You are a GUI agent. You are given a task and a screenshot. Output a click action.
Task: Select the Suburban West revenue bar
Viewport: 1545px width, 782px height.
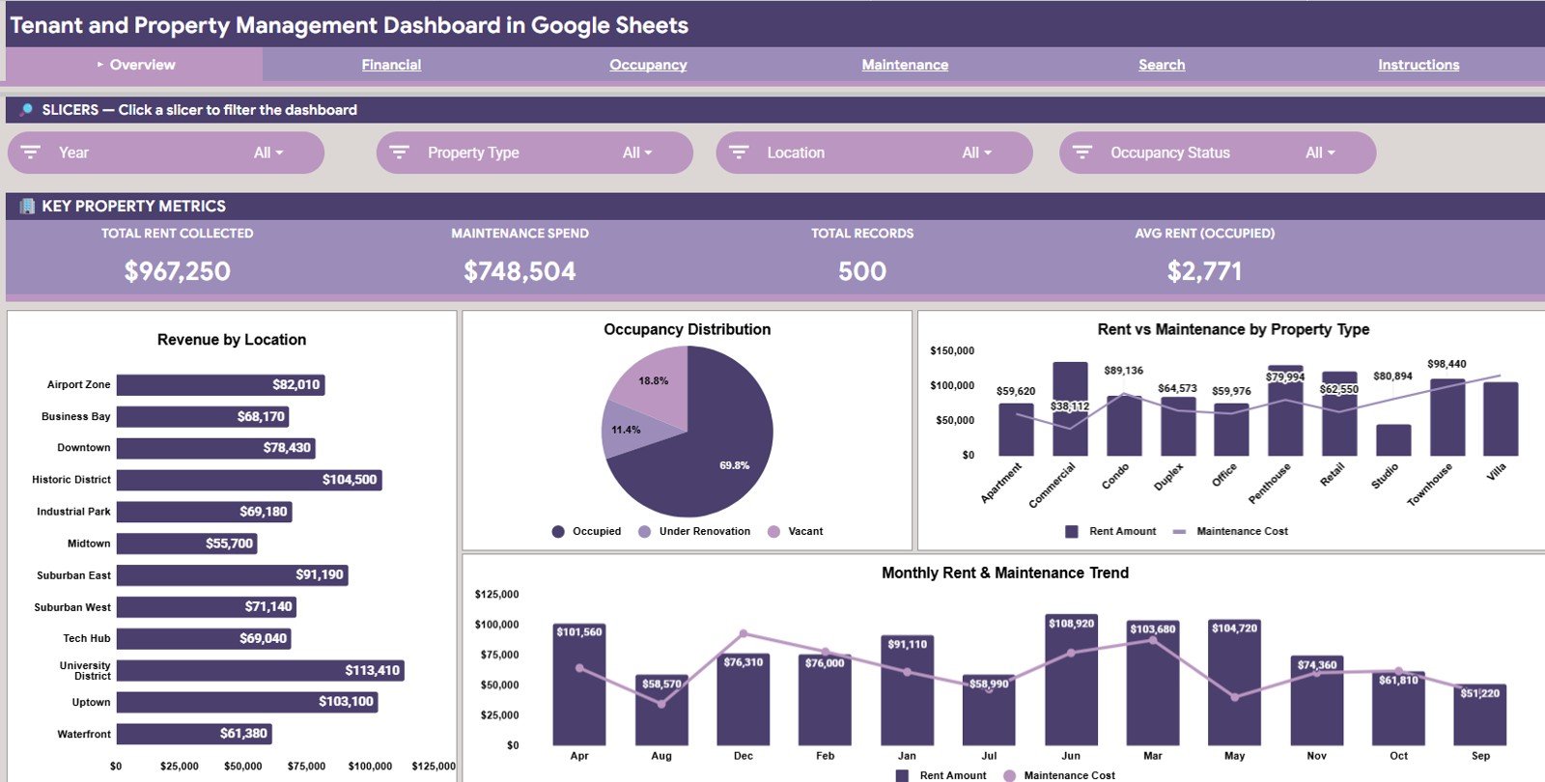point(207,606)
